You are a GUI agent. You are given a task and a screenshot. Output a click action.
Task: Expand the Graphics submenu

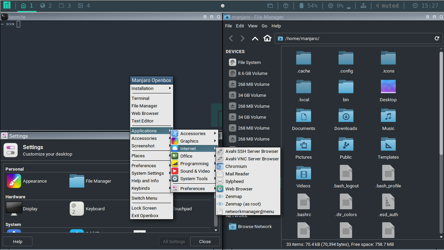coord(194,141)
